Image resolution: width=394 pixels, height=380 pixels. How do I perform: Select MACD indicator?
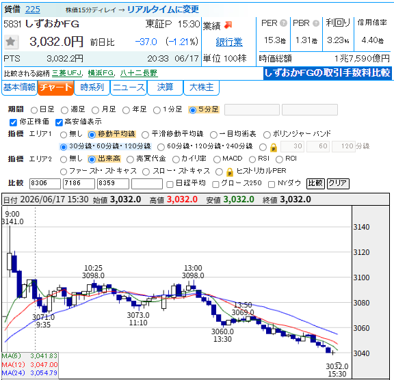tap(217, 159)
